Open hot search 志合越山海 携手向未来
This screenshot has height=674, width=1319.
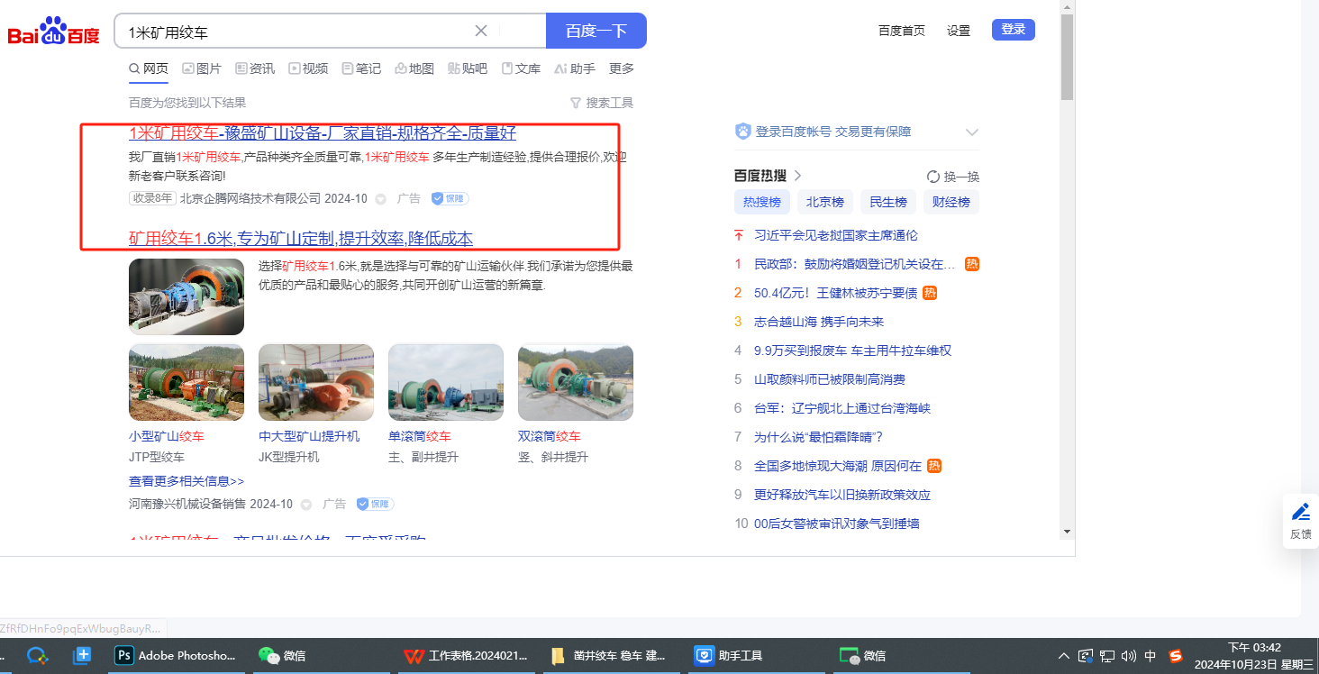[x=819, y=322]
